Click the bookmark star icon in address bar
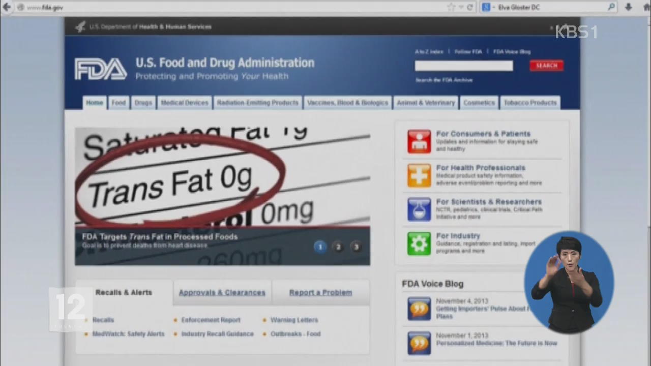This screenshot has height=366, width=651. [451, 7]
